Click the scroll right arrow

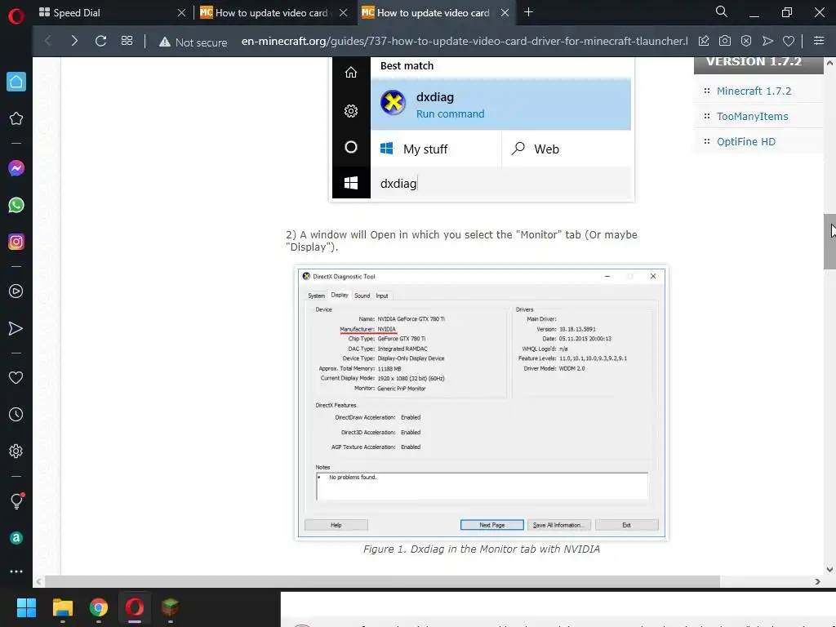tap(817, 581)
